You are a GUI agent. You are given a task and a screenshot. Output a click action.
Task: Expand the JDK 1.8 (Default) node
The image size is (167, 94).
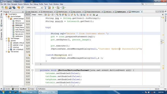[x=9, y=49]
